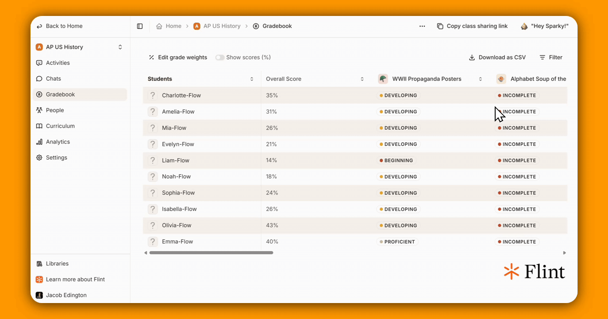Click the Alphabet Soup activity icon
Viewport: 608px width, 319px height.
501,79
